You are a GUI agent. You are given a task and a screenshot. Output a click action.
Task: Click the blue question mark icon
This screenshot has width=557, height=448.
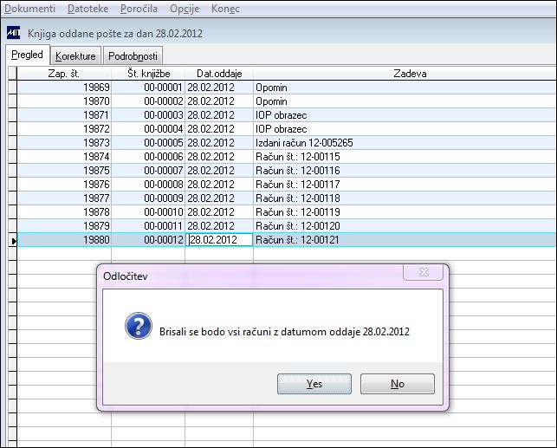point(139,326)
